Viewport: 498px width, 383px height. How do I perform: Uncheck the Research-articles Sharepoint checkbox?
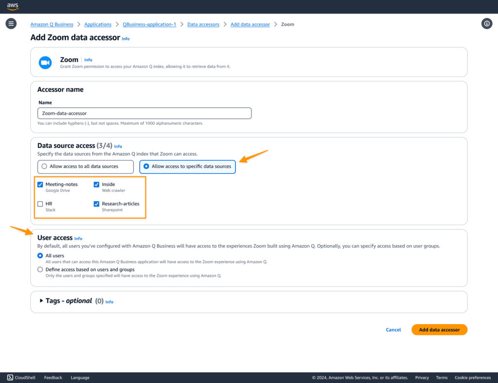point(96,204)
